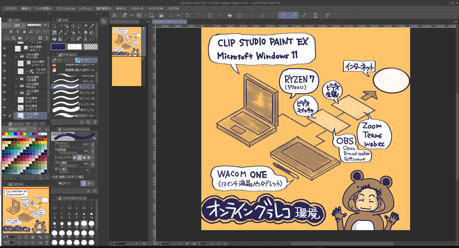Click Zoom in on the Navigator panel
The width and height of the screenshot is (459, 248).
26,237
